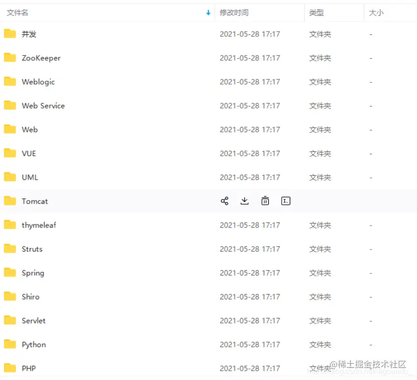Open the VUE folder
The image size is (417, 380).
pos(29,153)
